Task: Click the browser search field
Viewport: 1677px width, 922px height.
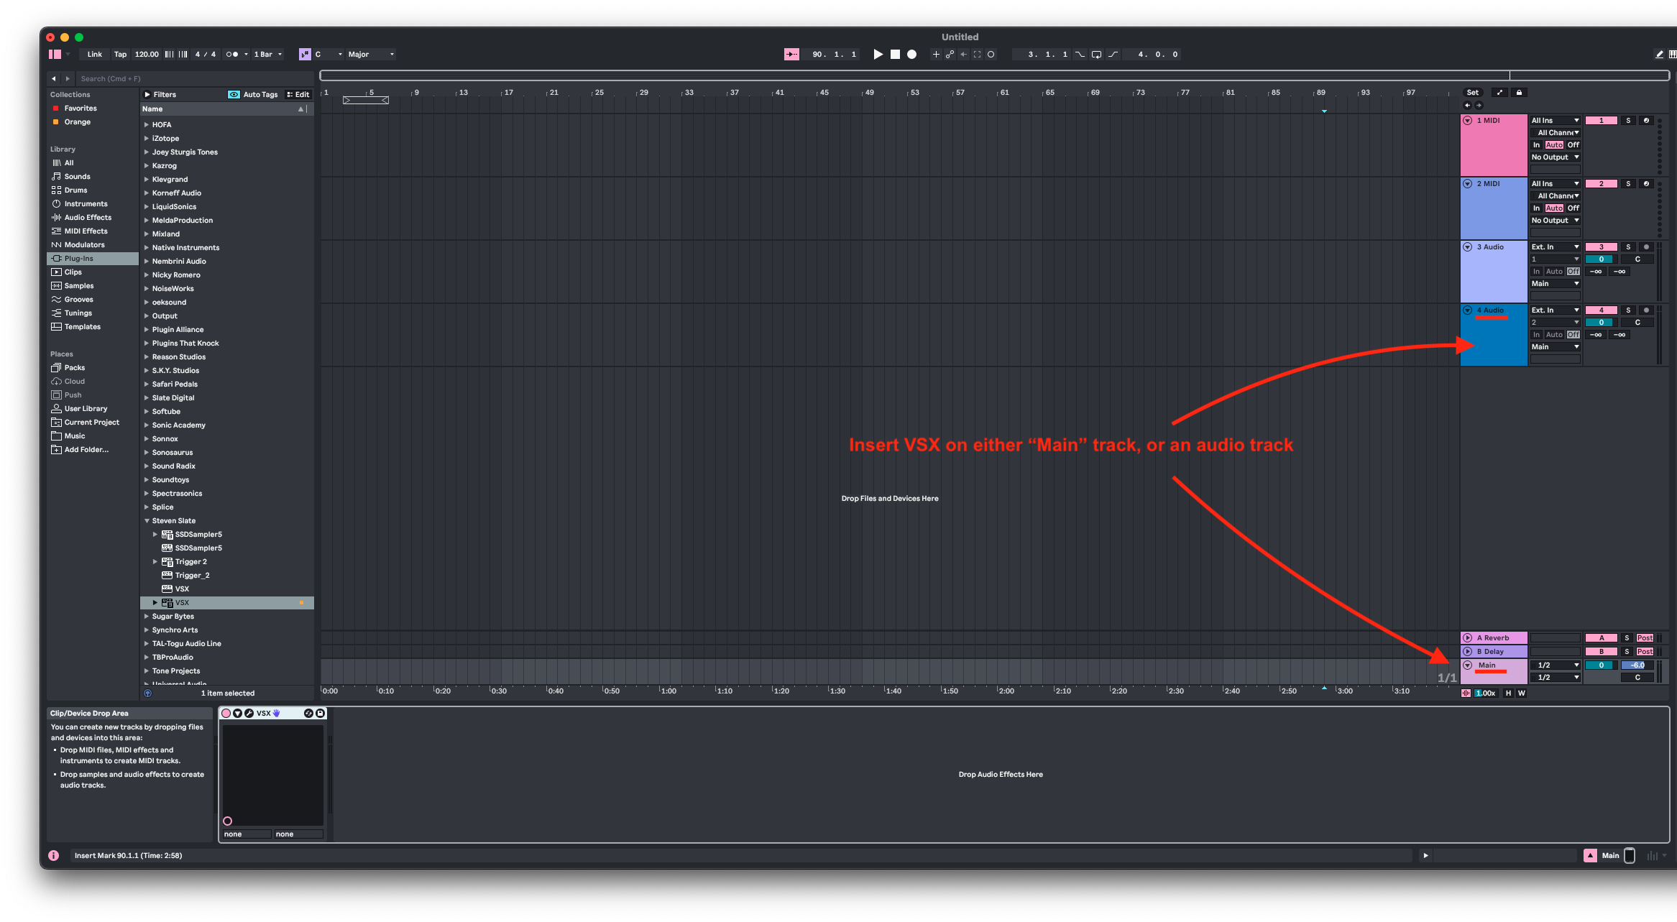Action: coord(194,79)
